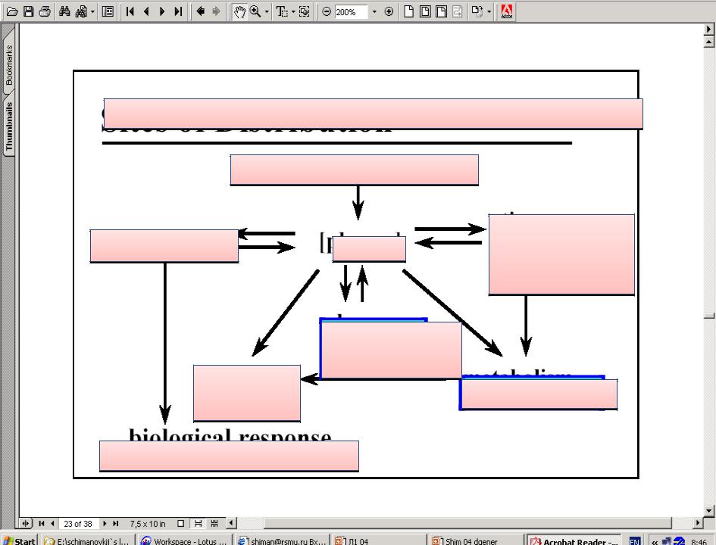This screenshot has height=545, width=716.
Task: Select Continuous page layout in status bar
Action: click(x=199, y=524)
